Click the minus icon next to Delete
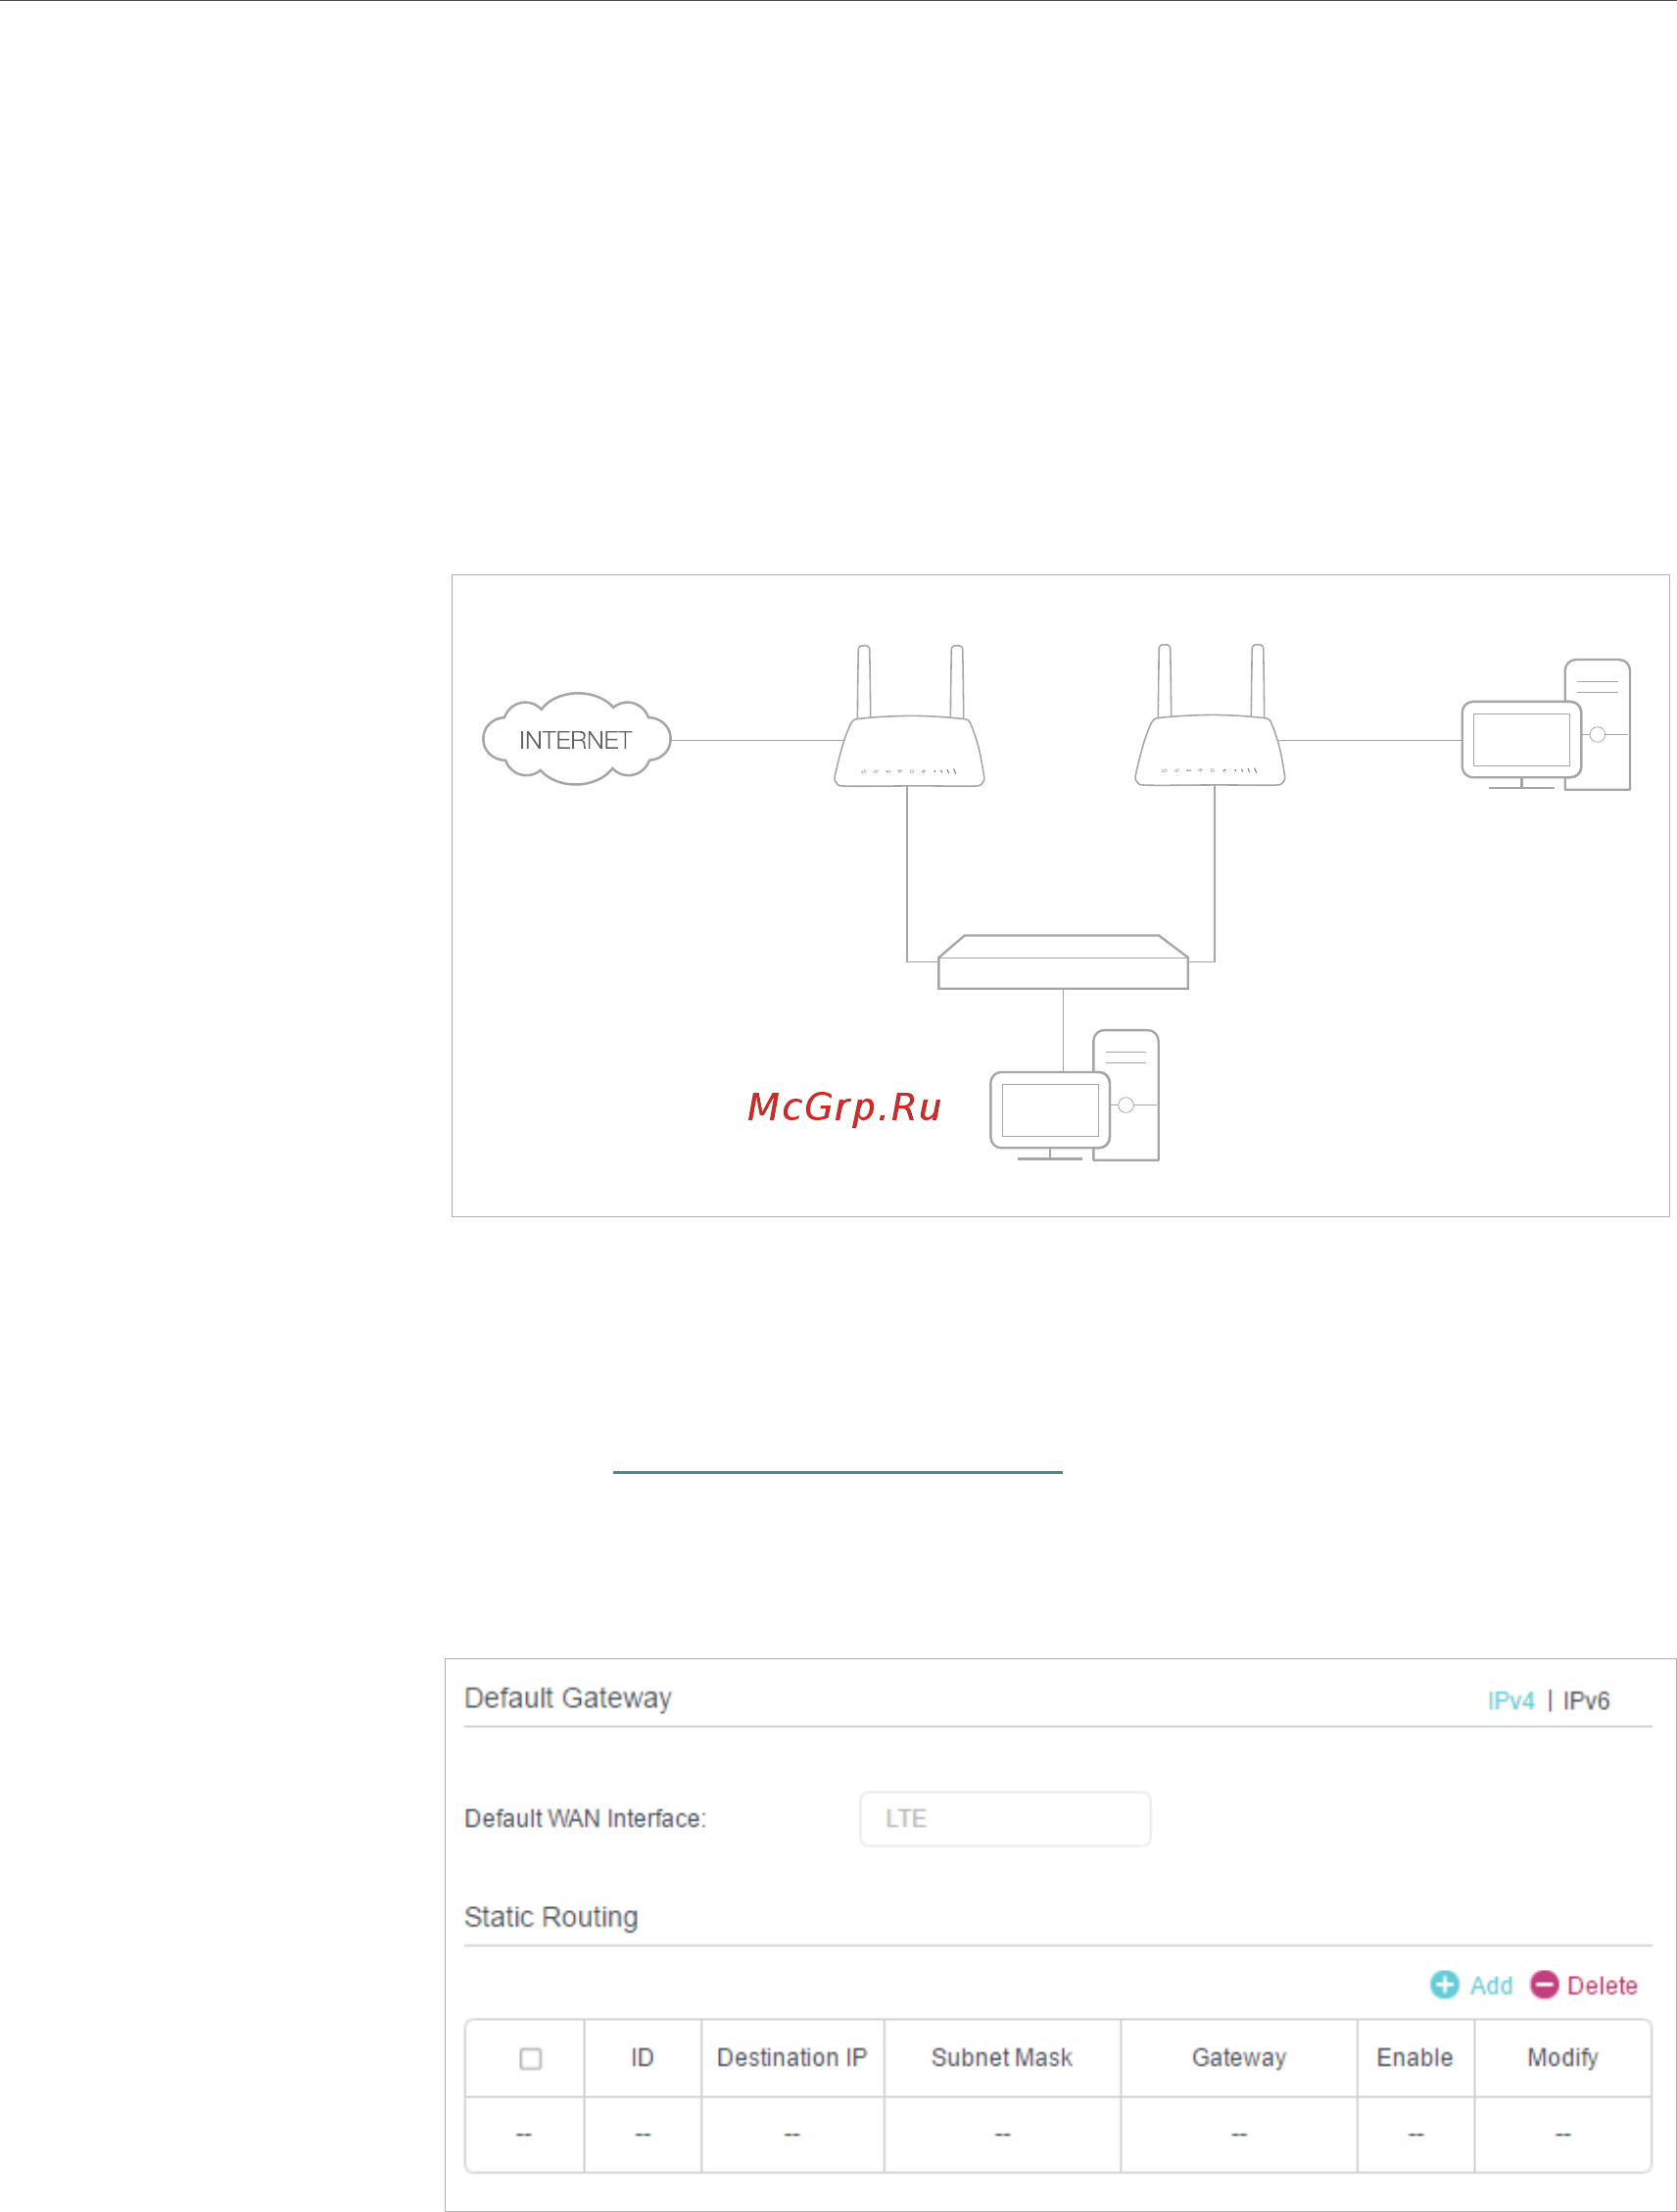Viewport: 1677px width, 2212px height. point(1544,1985)
